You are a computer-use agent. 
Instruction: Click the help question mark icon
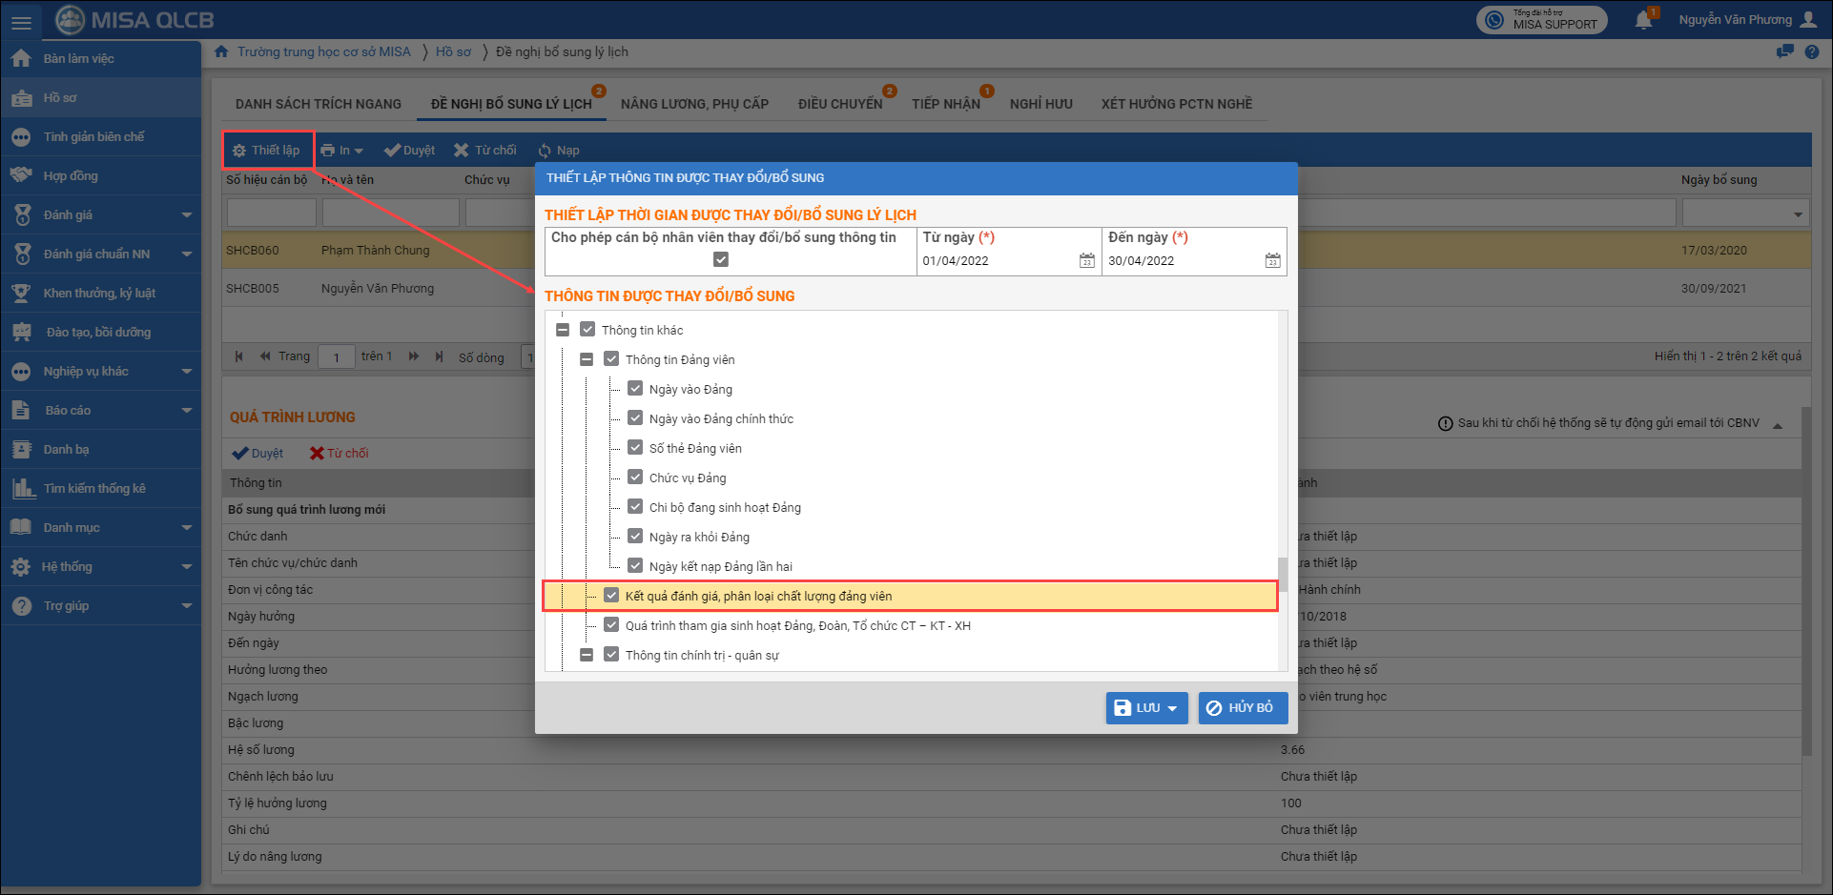click(x=1811, y=52)
